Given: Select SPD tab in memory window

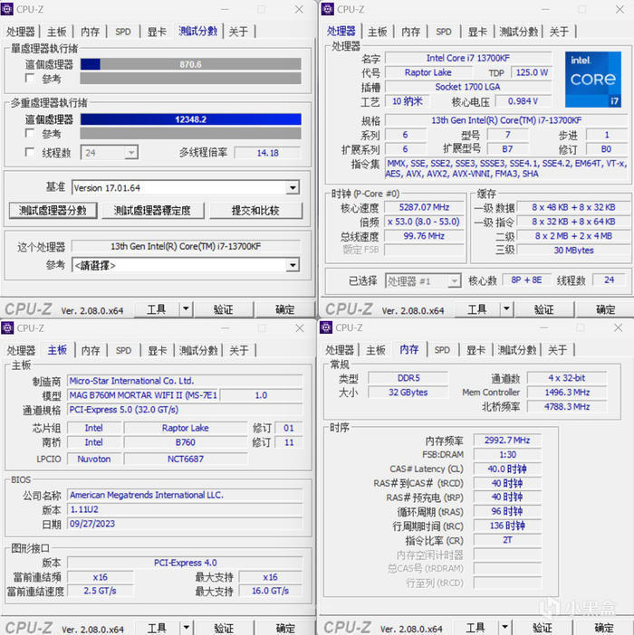Looking at the screenshot, I should click(x=442, y=349).
